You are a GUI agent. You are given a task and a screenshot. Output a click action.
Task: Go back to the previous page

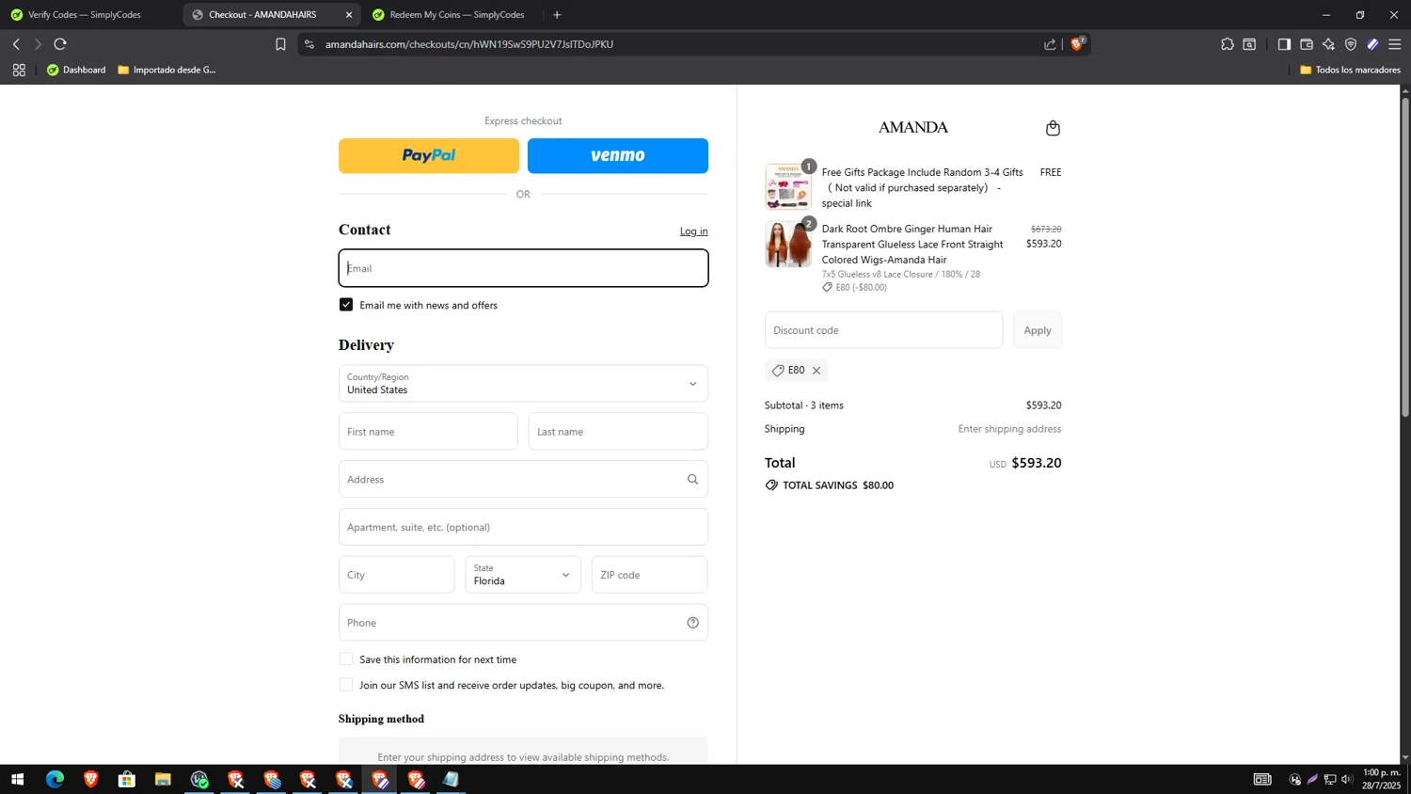16,44
